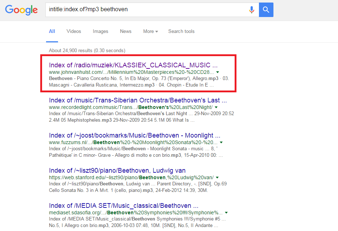338x231 pixels.
Task: Click the web.stanford.edu green URL text
Action: tap(131, 177)
